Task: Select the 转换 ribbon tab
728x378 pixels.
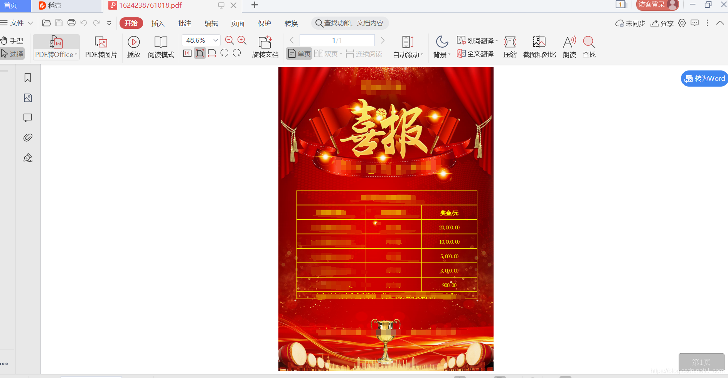Action: [x=291, y=23]
